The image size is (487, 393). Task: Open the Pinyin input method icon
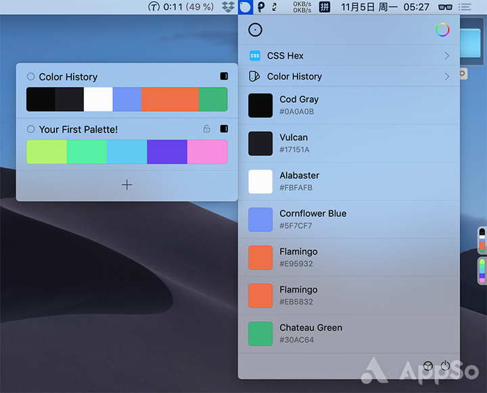pos(325,7)
